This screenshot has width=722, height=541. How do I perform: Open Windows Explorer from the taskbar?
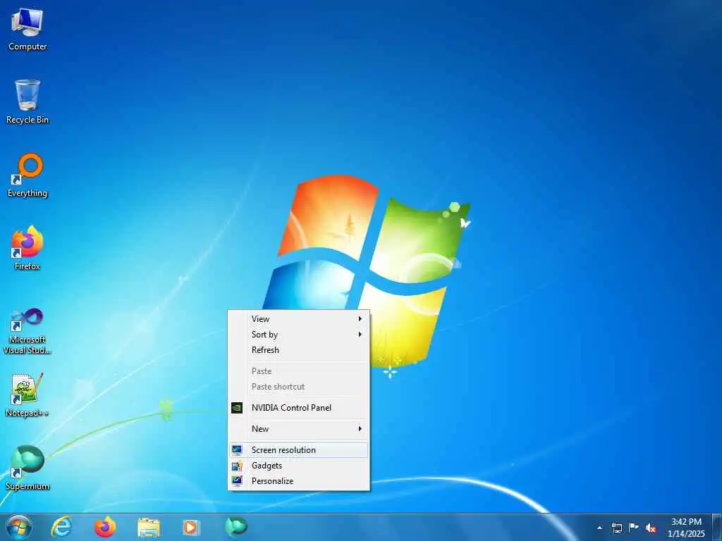[x=149, y=528]
